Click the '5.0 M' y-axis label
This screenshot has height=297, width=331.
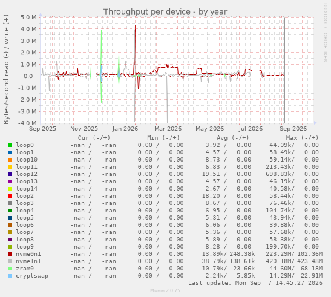click(x=28, y=18)
